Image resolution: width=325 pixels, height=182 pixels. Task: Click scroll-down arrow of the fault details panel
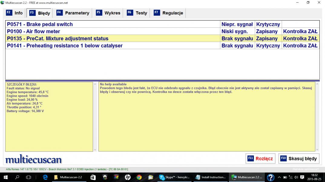pos(95,150)
